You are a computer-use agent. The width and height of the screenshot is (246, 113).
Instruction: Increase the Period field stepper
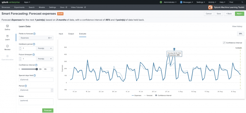pos(52,89)
